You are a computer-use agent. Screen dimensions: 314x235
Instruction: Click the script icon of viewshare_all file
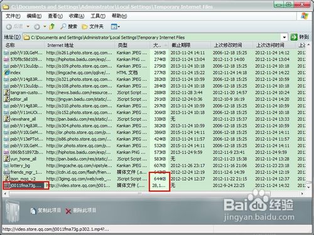tap(7, 119)
